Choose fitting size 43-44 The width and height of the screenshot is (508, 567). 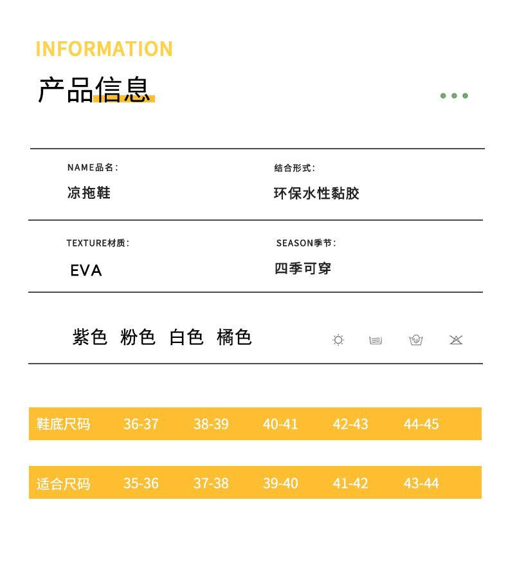(x=421, y=483)
